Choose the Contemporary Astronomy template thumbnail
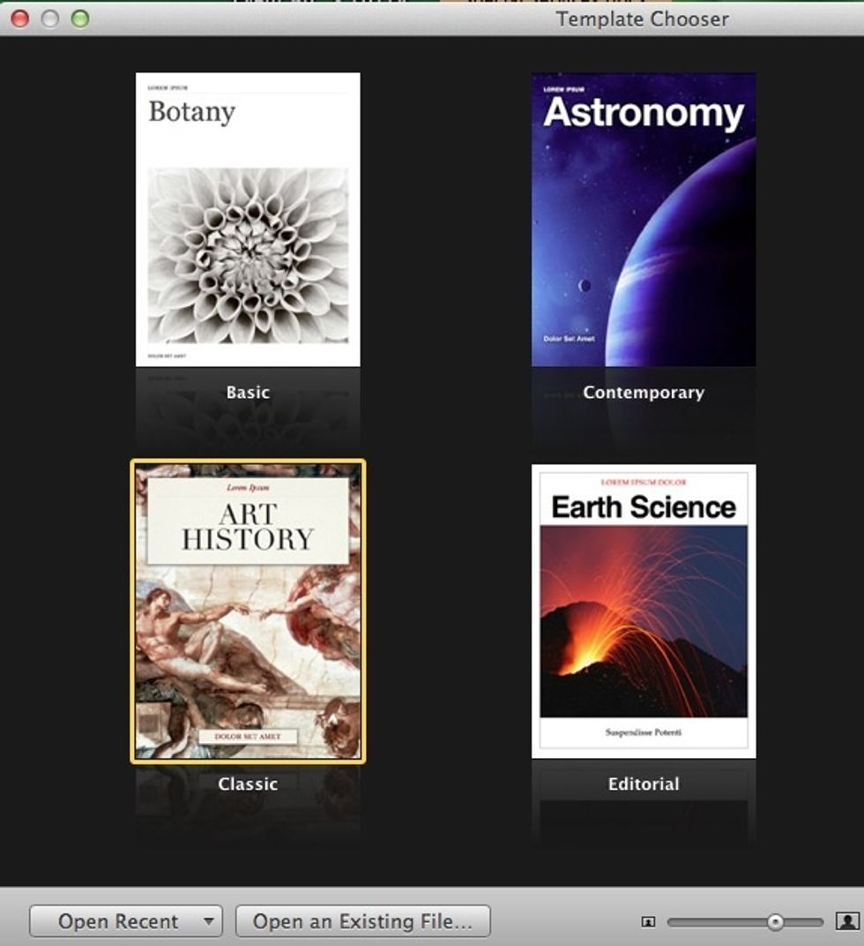Image resolution: width=864 pixels, height=946 pixels. point(644,220)
